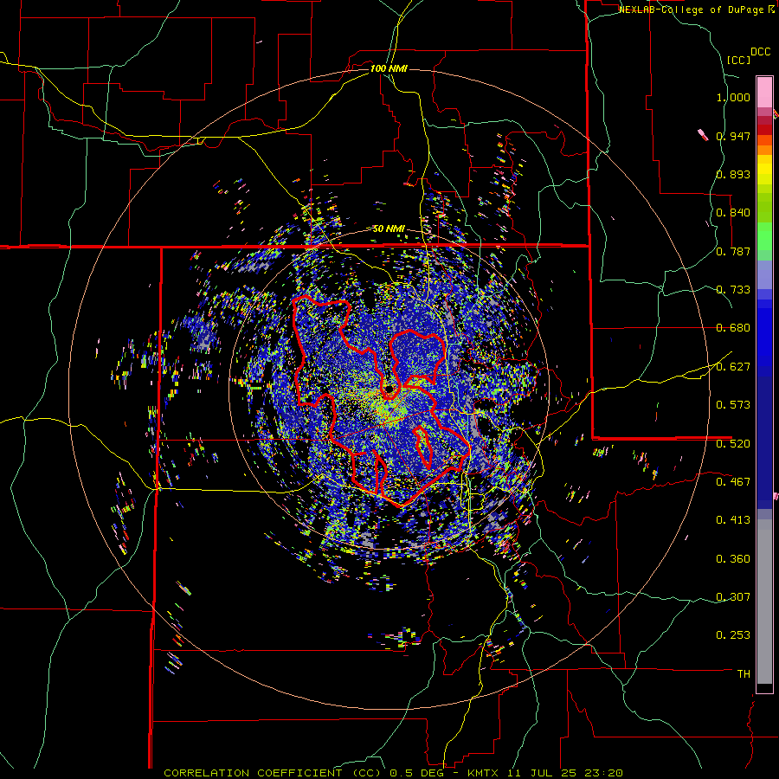779x779 pixels.
Task: Pick the pink top segment of color bar
Action: tap(764, 92)
